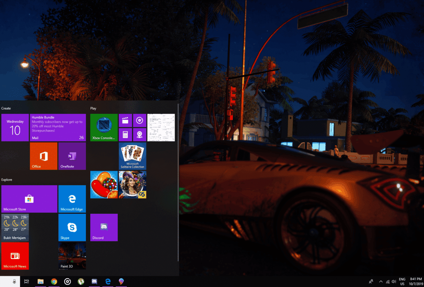
Task: Open the Paint 3D thumbnail tile
Action: [72, 256]
